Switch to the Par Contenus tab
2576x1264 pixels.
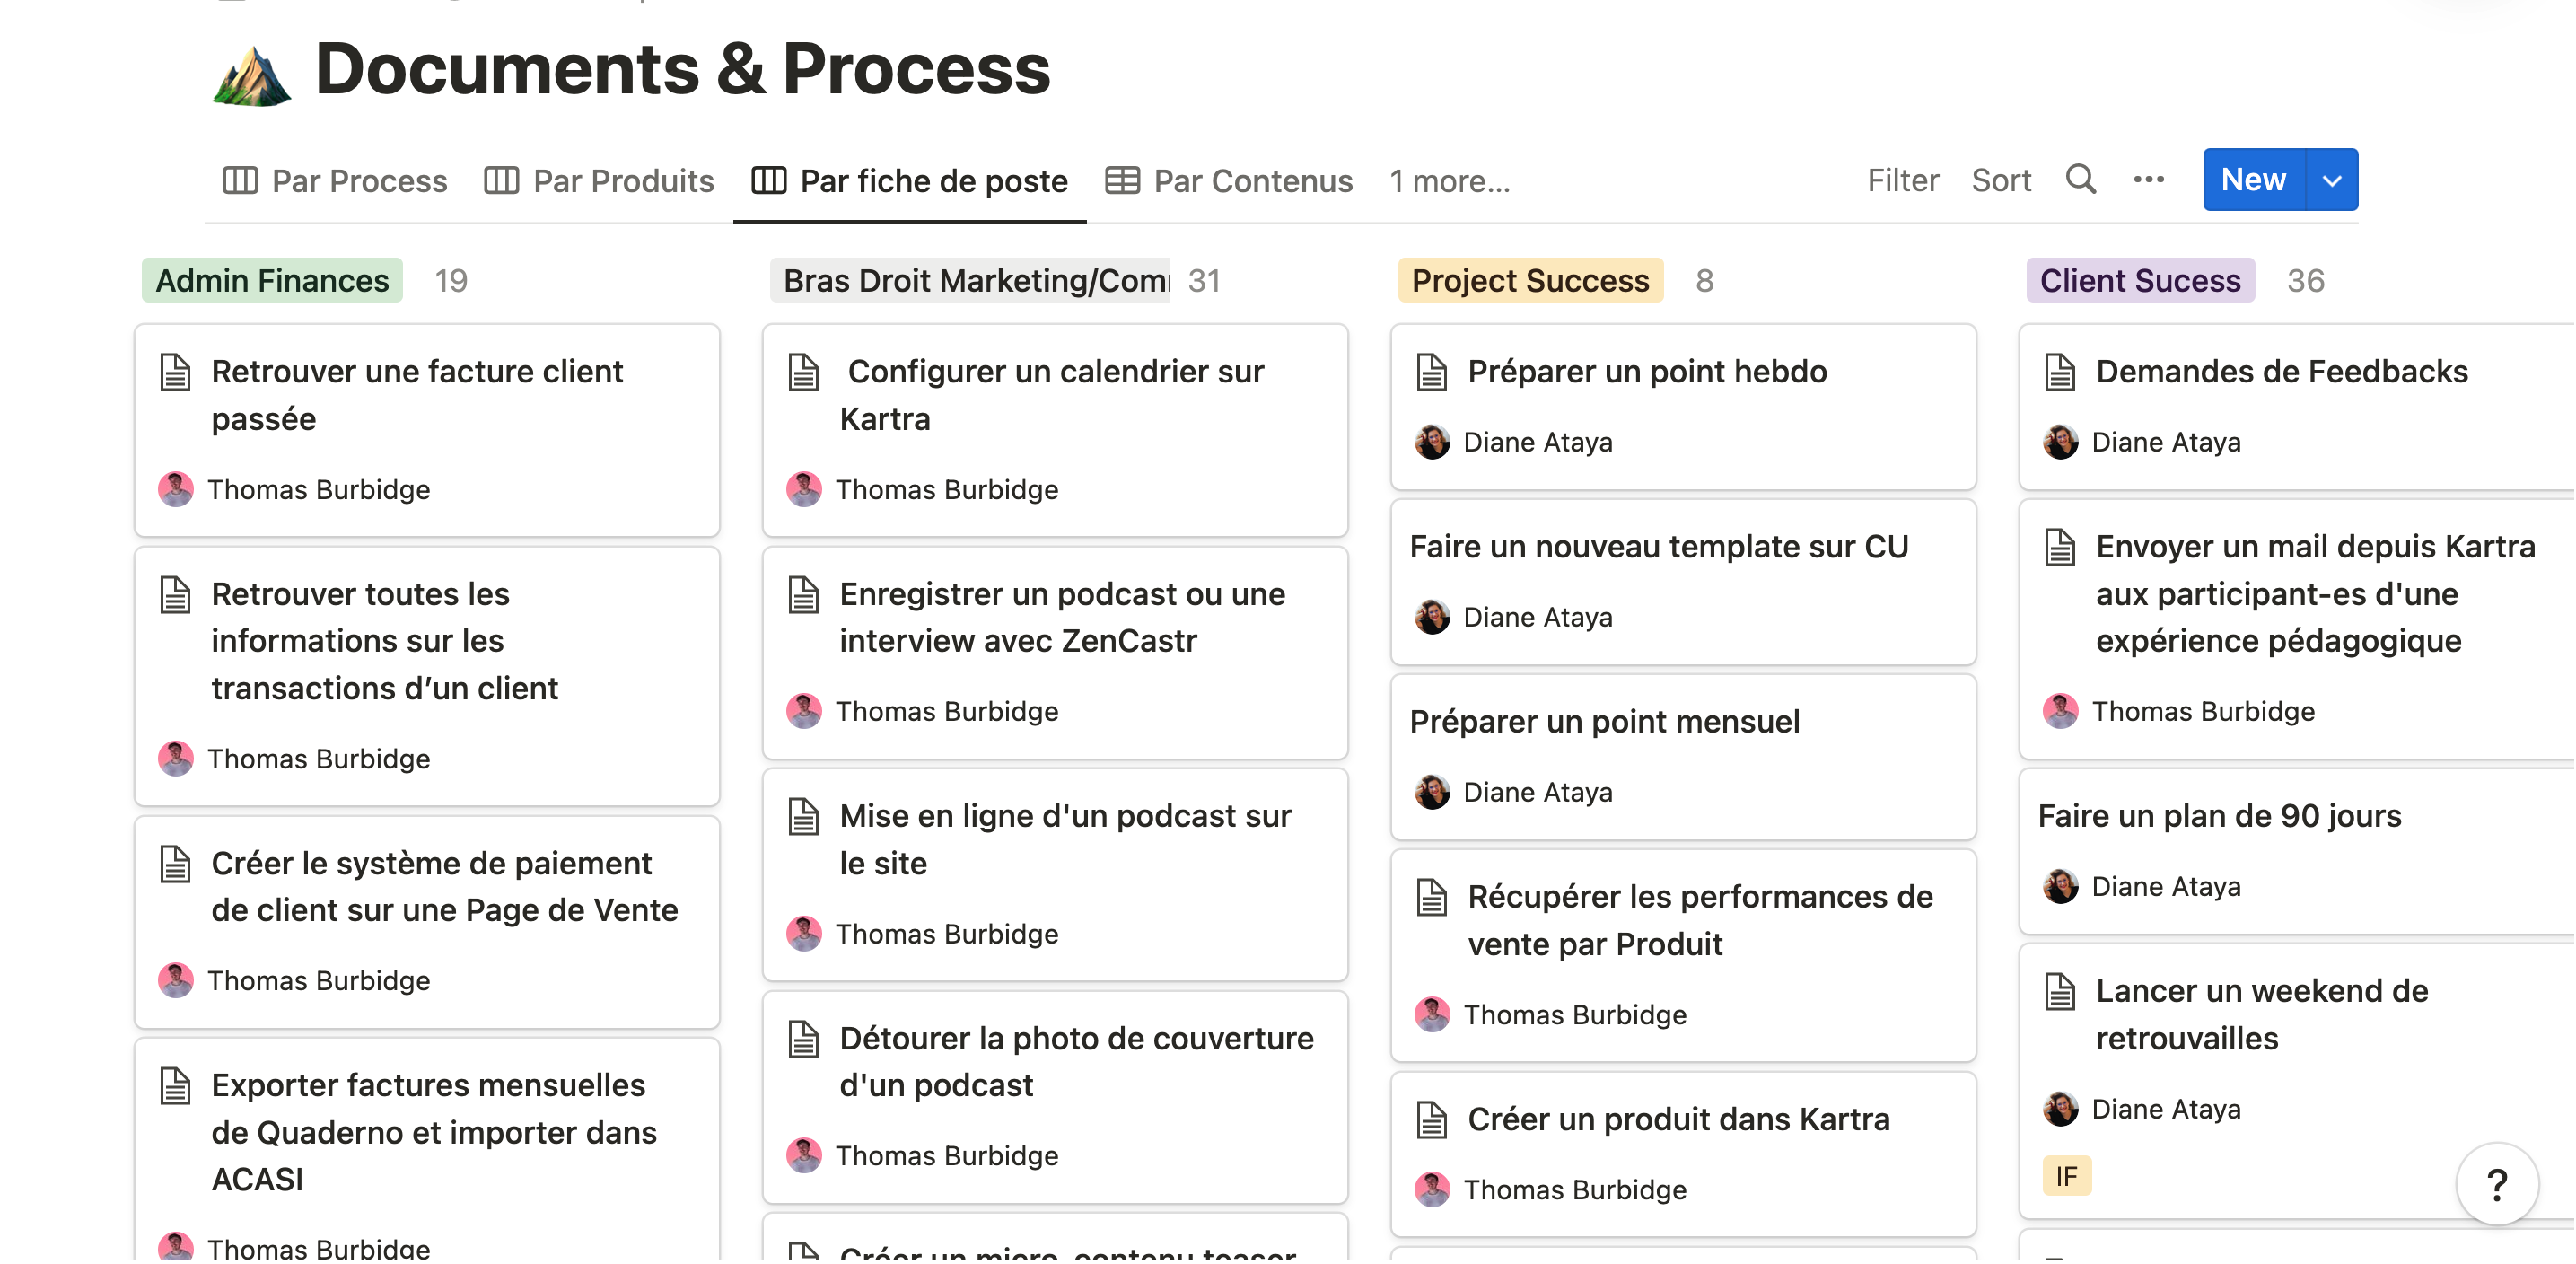click(1252, 181)
